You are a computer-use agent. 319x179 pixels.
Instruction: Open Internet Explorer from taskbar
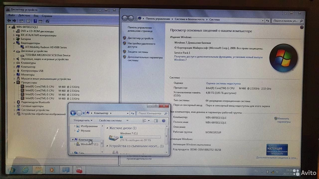25,170
